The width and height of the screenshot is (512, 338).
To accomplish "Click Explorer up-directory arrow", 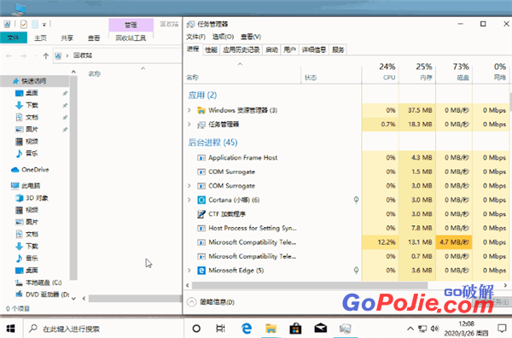I will pos(46,55).
